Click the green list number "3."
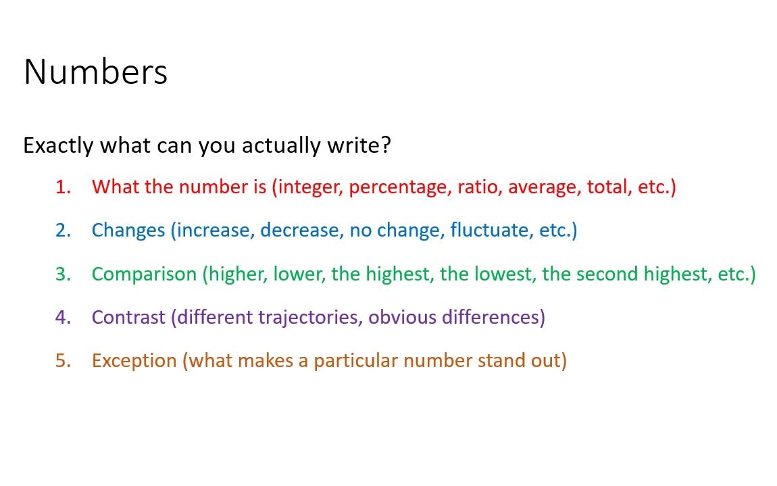 coord(64,274)
